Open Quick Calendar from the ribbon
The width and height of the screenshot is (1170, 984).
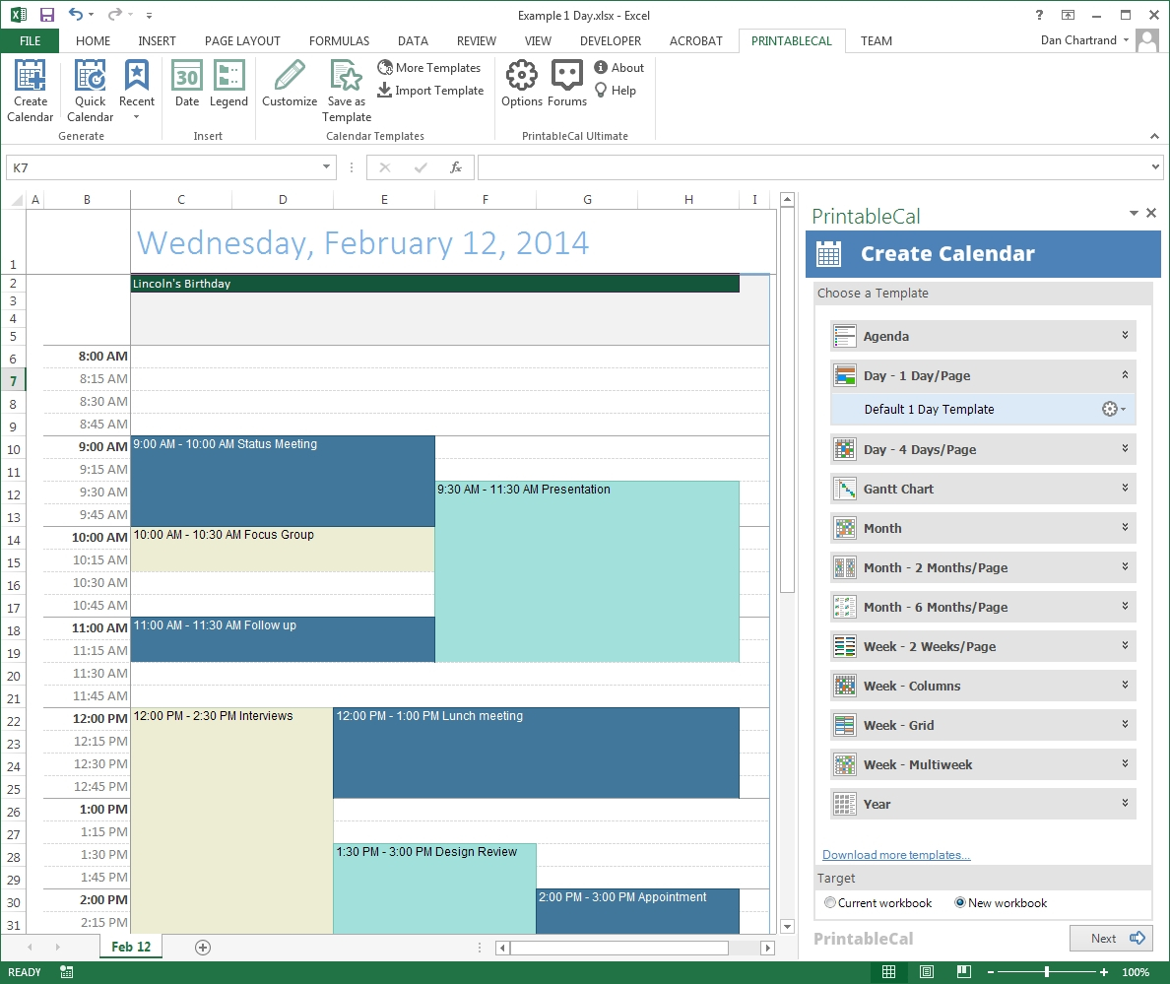tap(91, 91)
